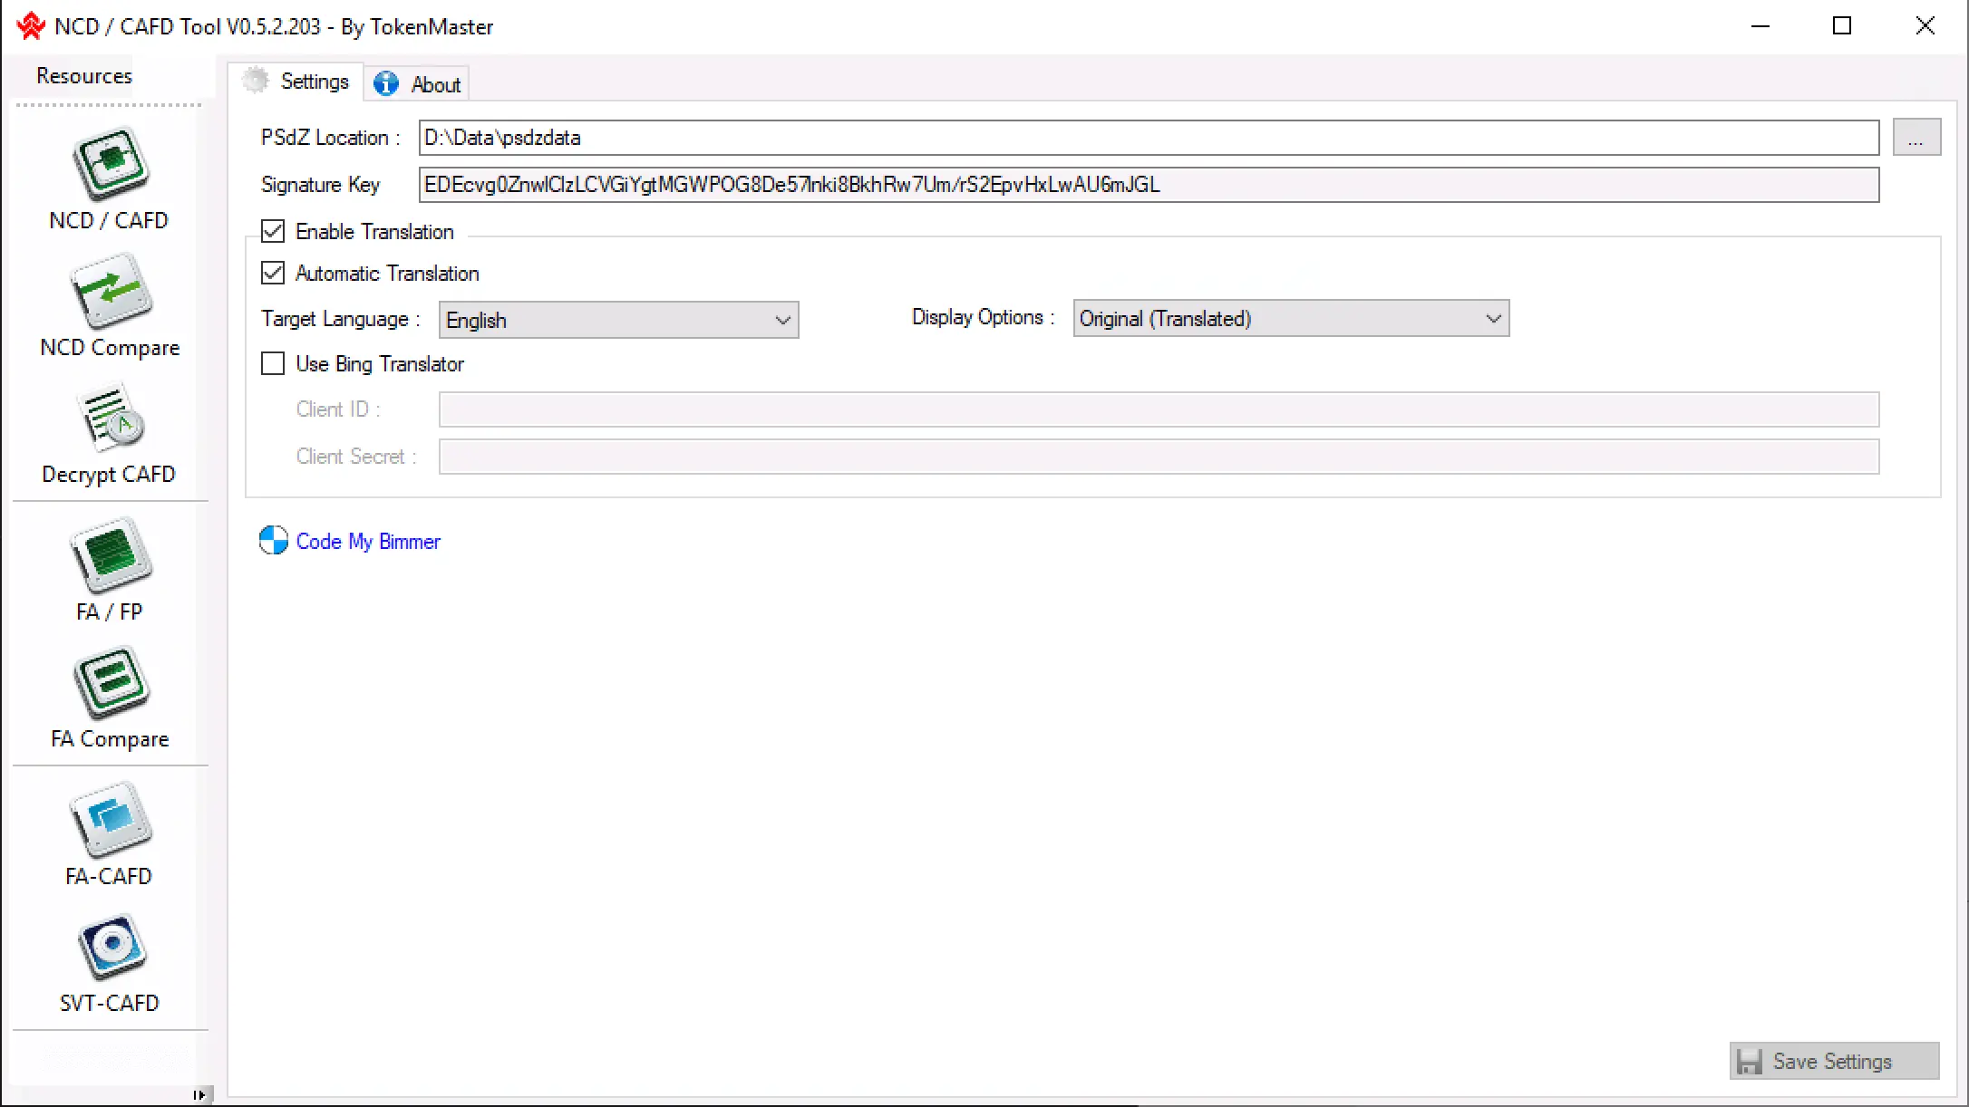Uncheck Automatic Translation
This screenshot has width=1969, height=1107.
click(x=273, y=273)
